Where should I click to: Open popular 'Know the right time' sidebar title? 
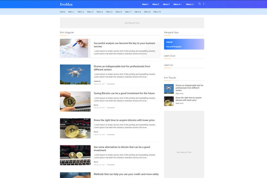(x=189, y=99)
